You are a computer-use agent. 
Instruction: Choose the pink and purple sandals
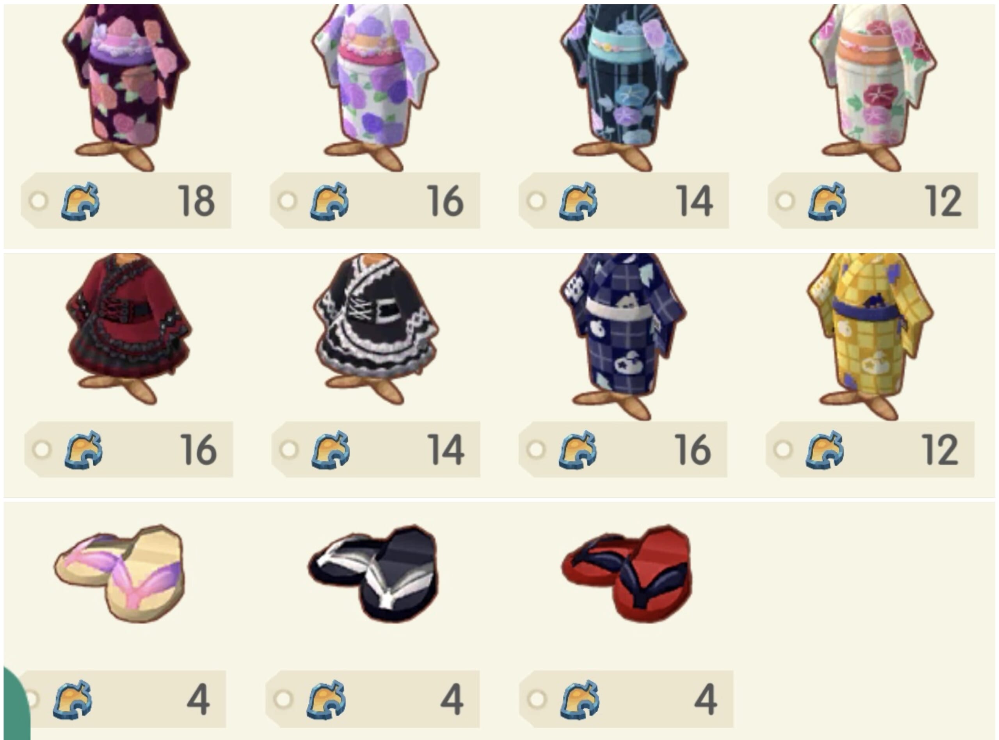119,573
